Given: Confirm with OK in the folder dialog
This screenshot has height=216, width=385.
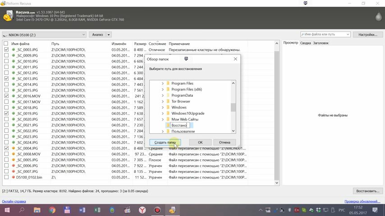Looking at the screenshot, I should (x=200, y=143).
